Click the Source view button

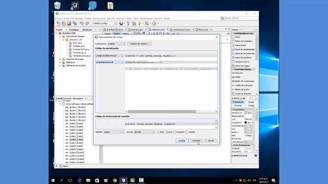click(x=107, y=34)
